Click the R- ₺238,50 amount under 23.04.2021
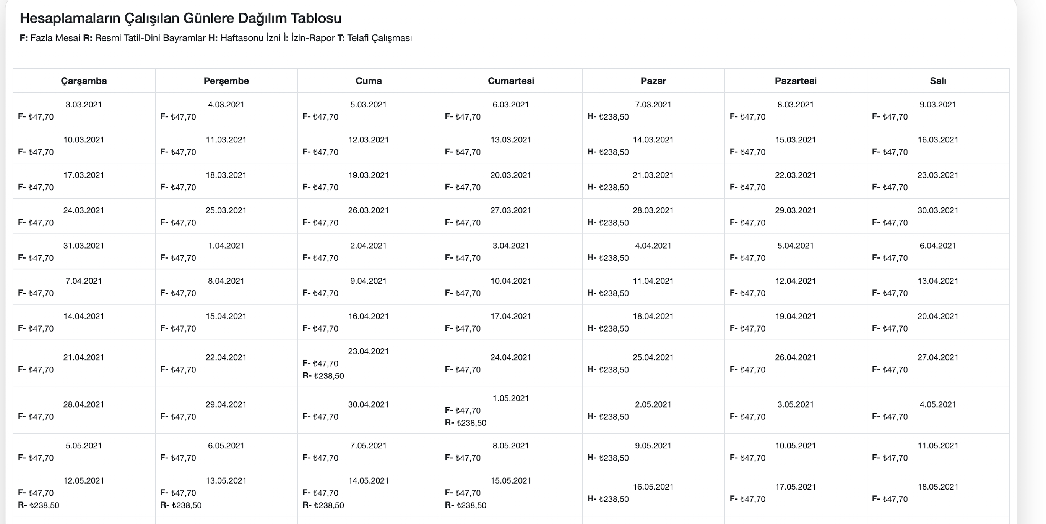Viewport: 1046px width, 524px height. click(x=324, y=376)
